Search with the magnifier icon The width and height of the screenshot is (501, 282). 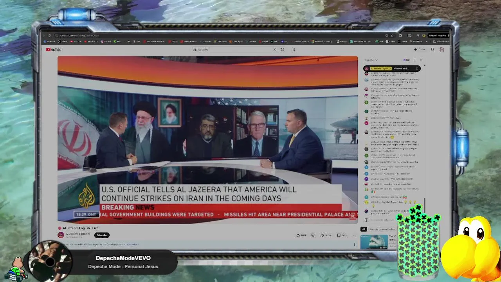click(x=283, y=49)
